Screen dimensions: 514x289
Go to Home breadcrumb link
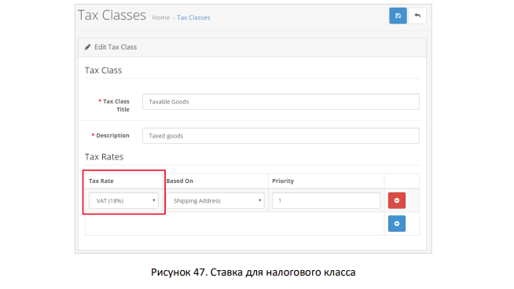pos(161,18)
